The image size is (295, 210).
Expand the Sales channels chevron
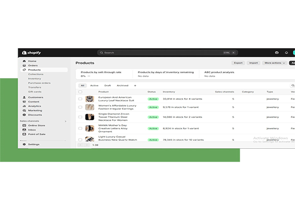point(65,121)
